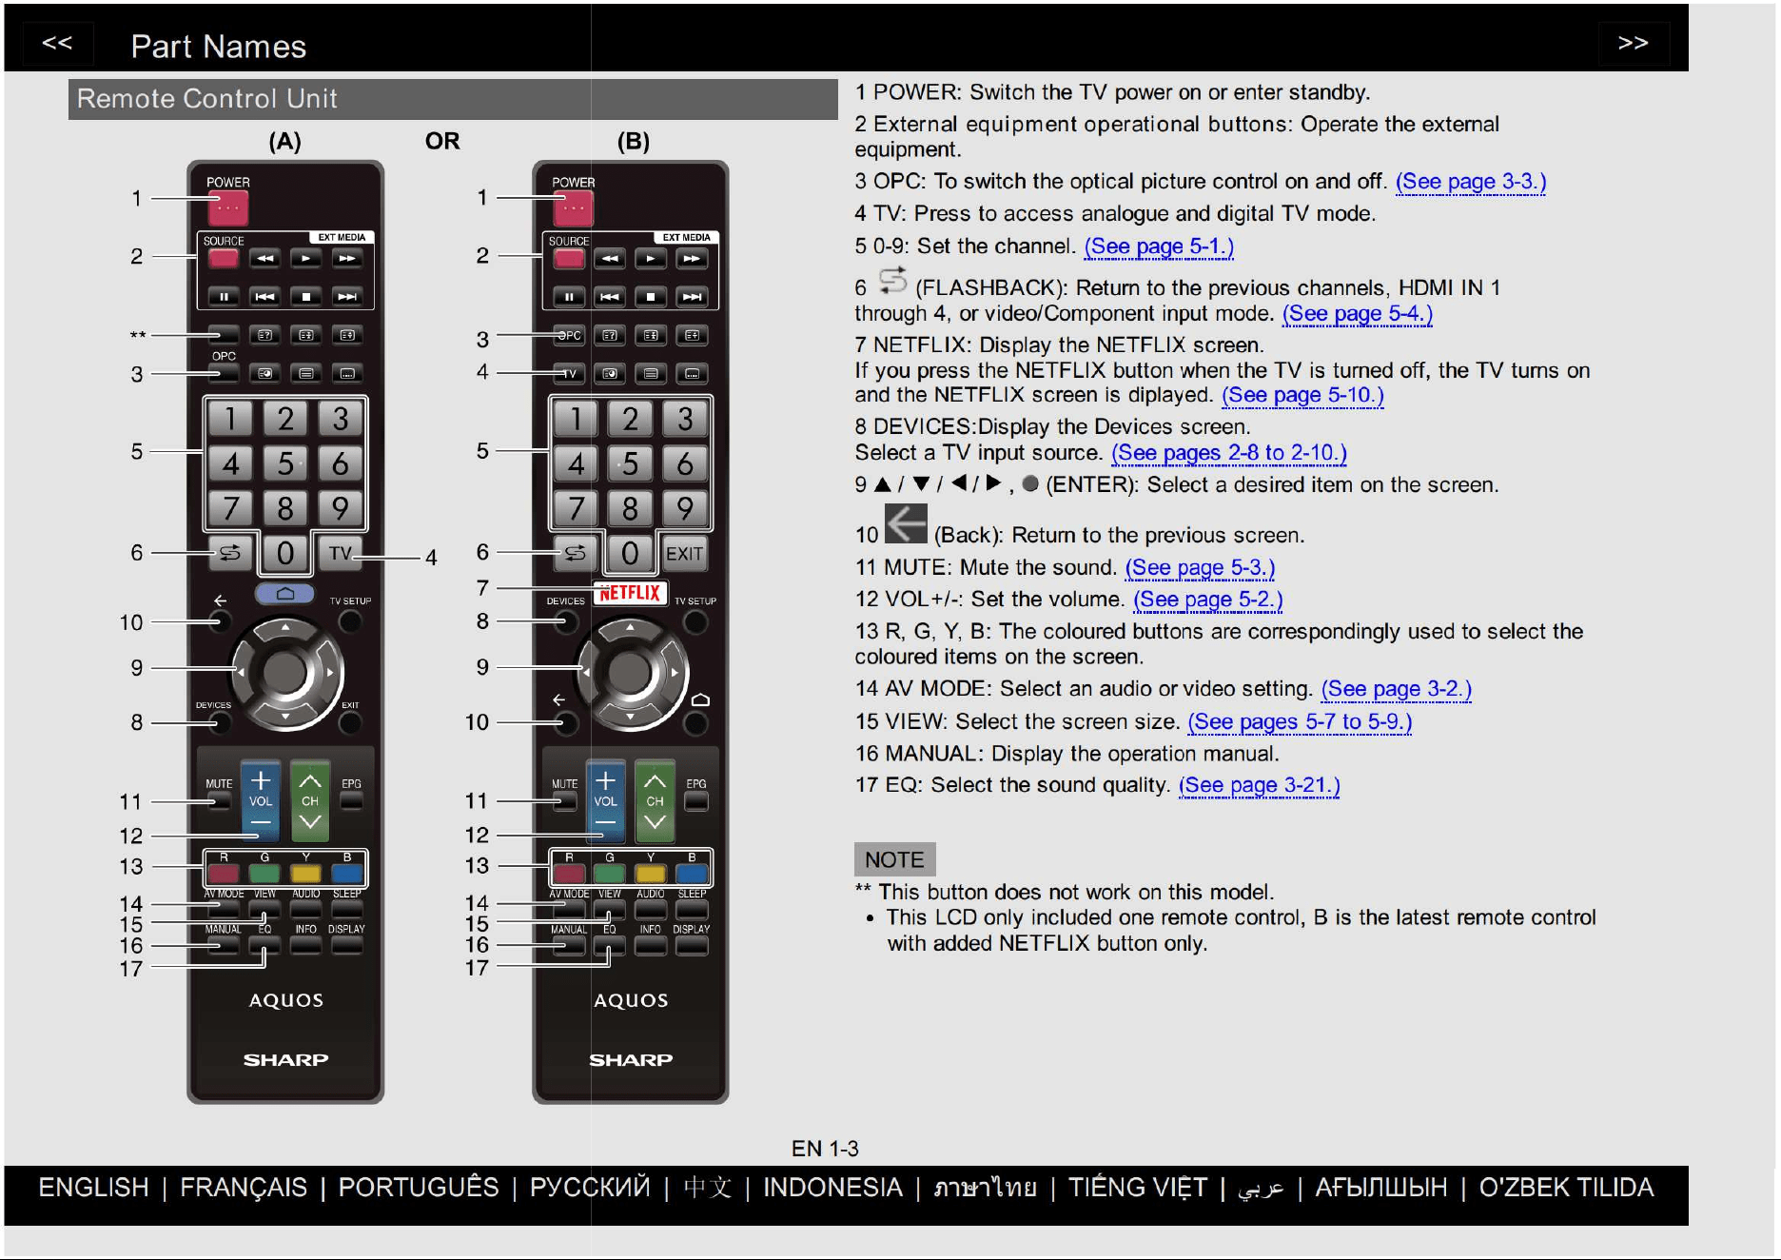Click EXIT key on remote B

tap(685, 553)
